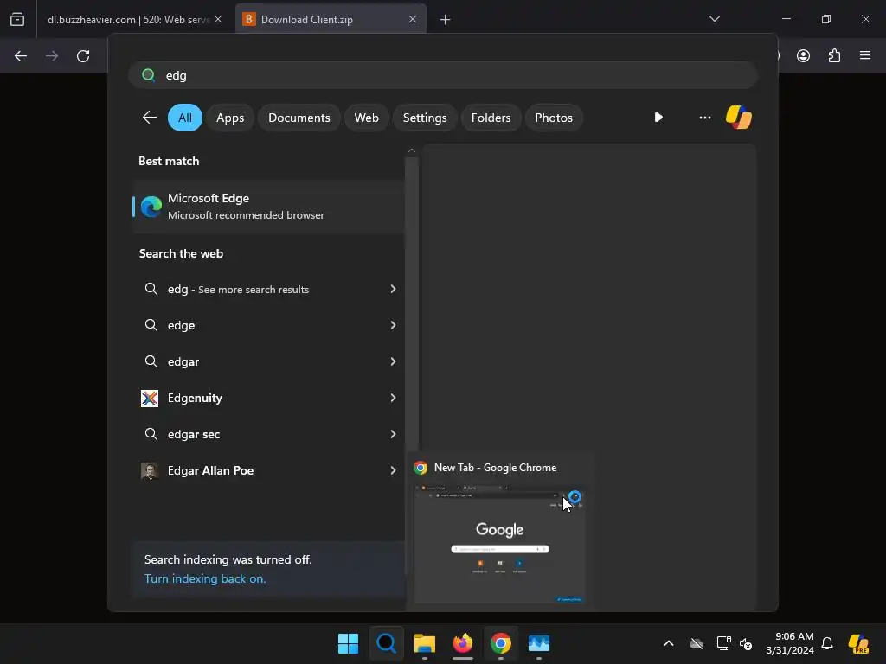Screen dimensions: 886x664
Task: Expand the arrow beside edge suggestion
Action: (393, 325)
